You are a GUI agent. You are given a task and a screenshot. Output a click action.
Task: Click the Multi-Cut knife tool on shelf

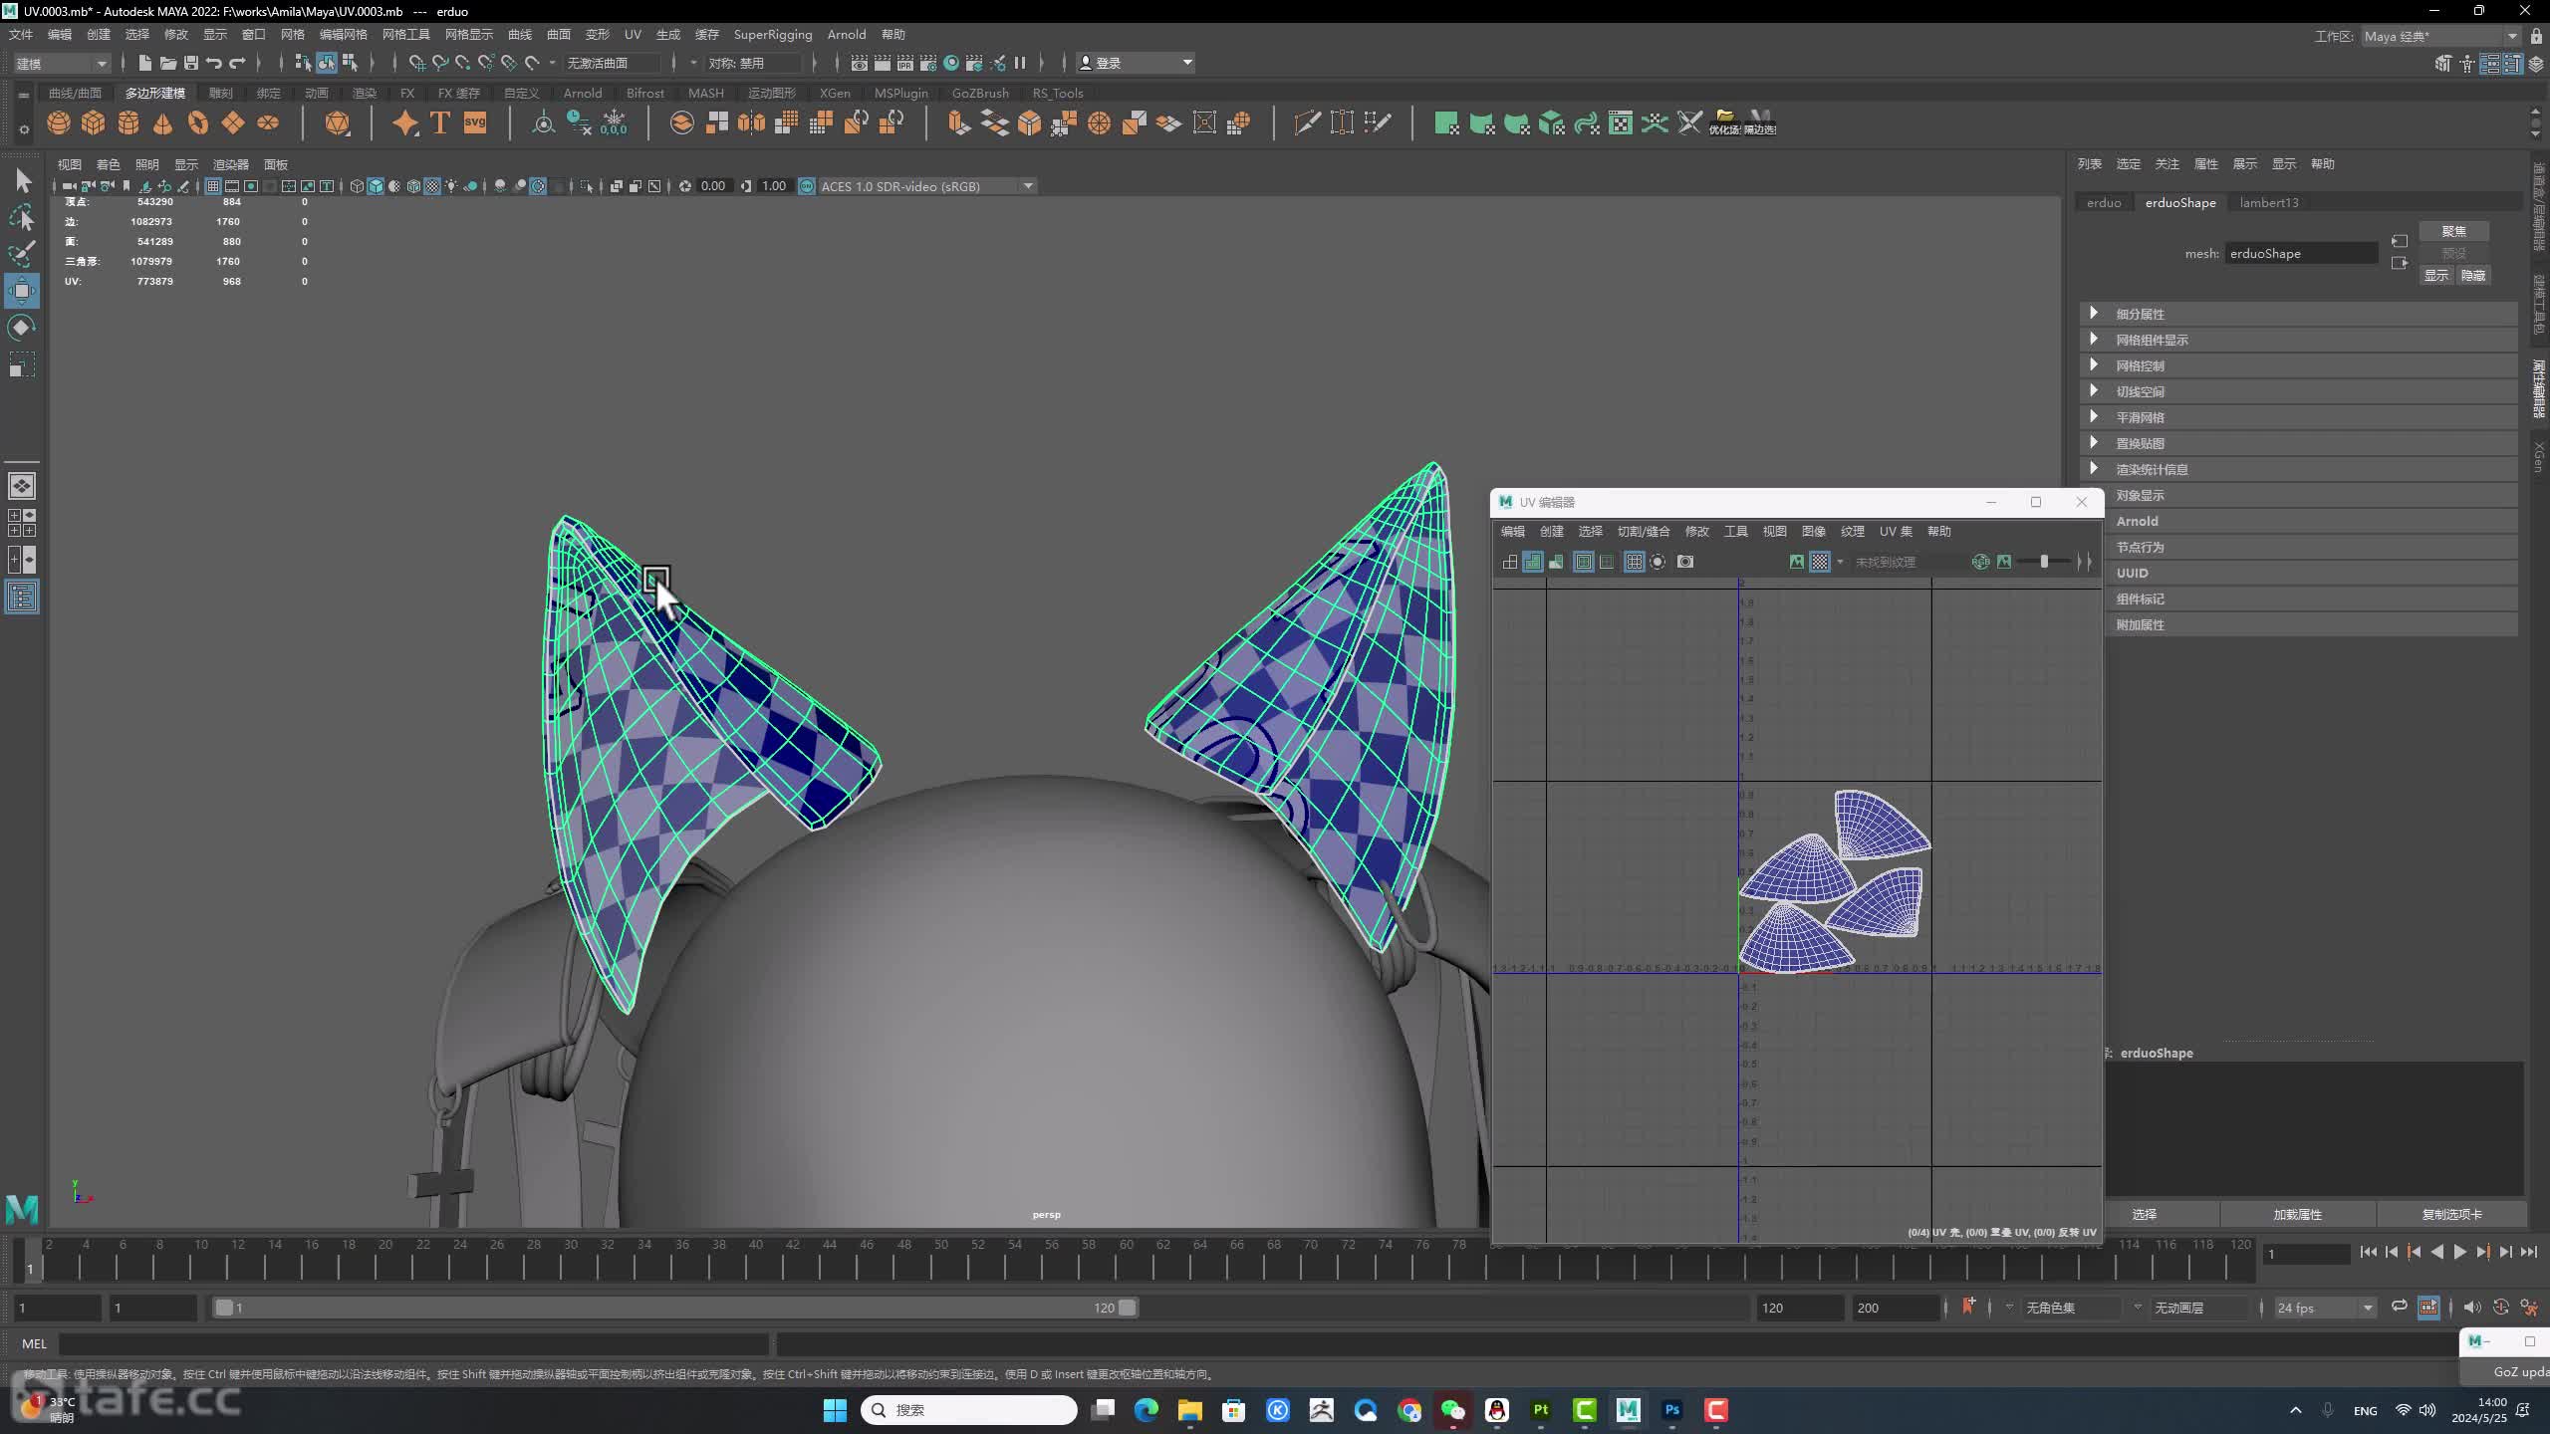click(x=1307, y=122)
